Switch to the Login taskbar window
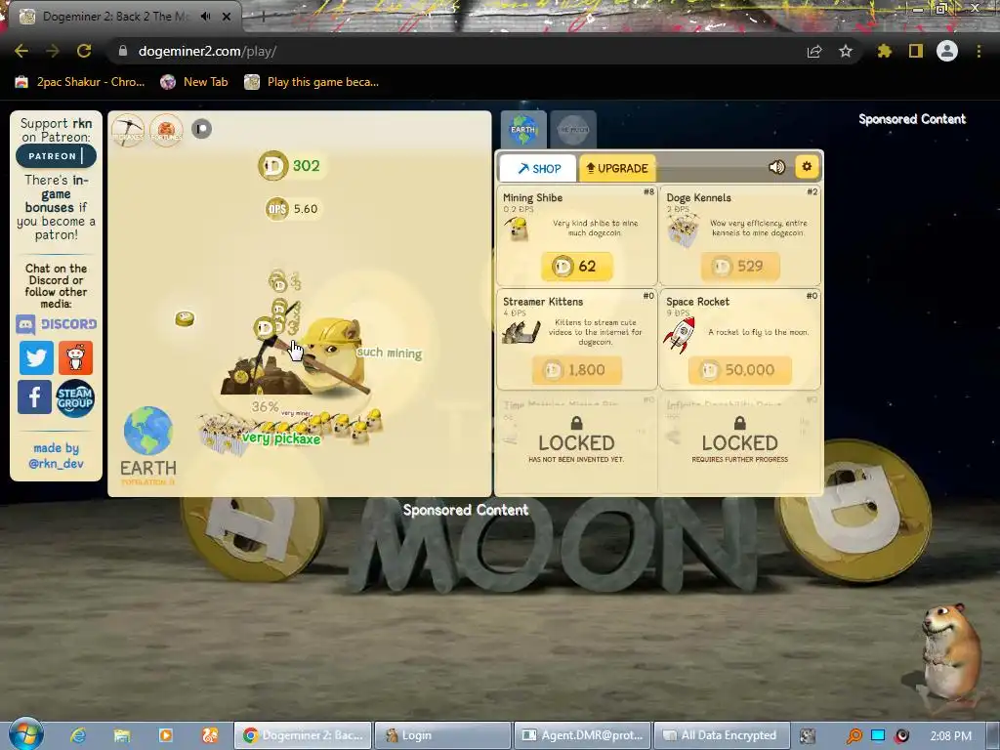This screenshot has width=1000, height=750. pyautogui.click(x=442, y=735)
